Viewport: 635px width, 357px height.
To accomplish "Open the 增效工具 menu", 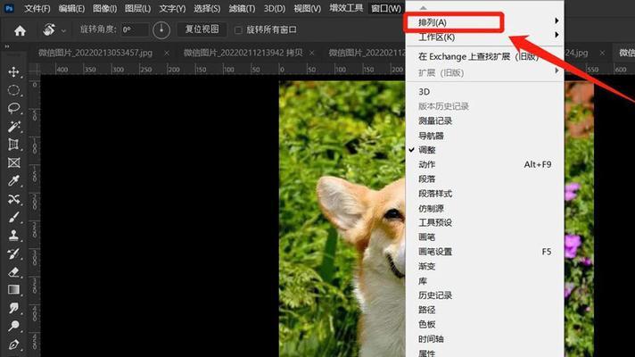I will pyautogui.click(x=346, y=8).
